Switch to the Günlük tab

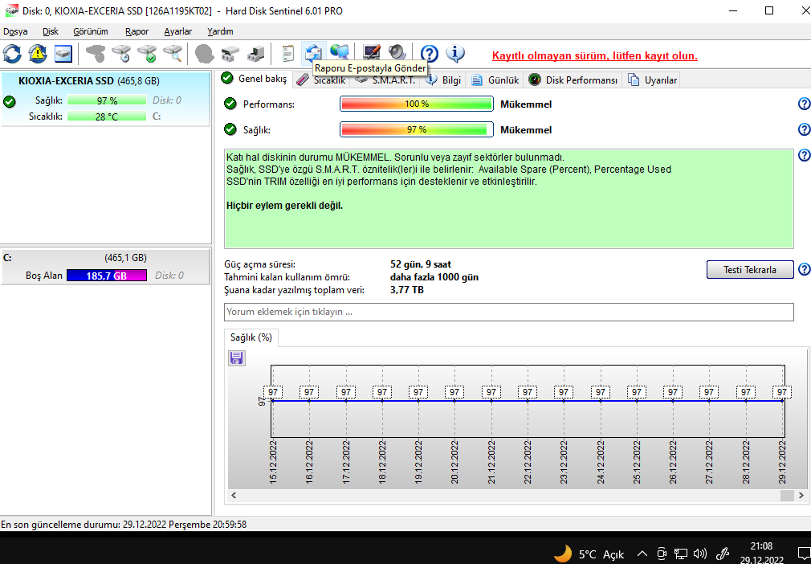(495, 80)
